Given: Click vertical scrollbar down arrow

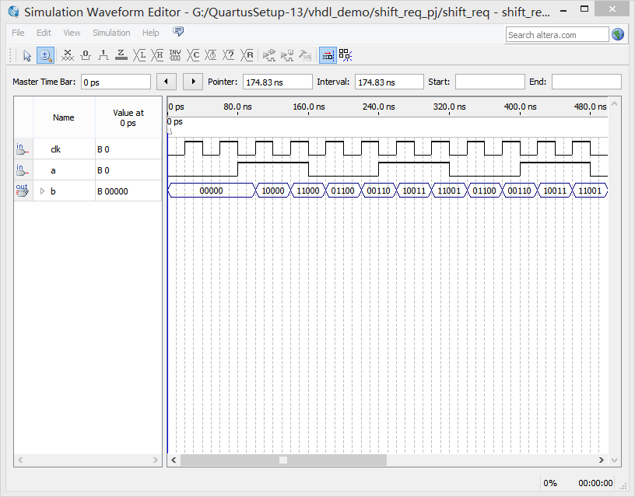Looking at the screenshot, I should pyautogui.click(x=614, y=460).
